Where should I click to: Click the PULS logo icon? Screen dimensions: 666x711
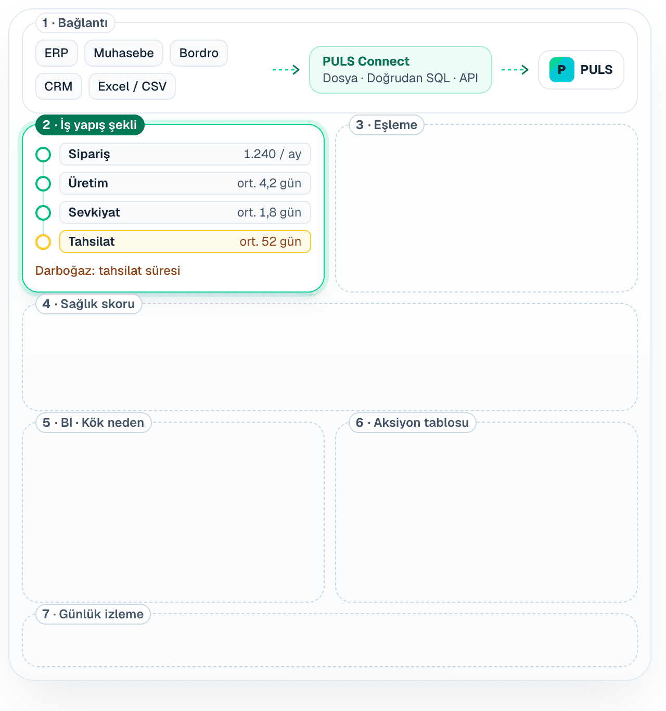(562, 70)
